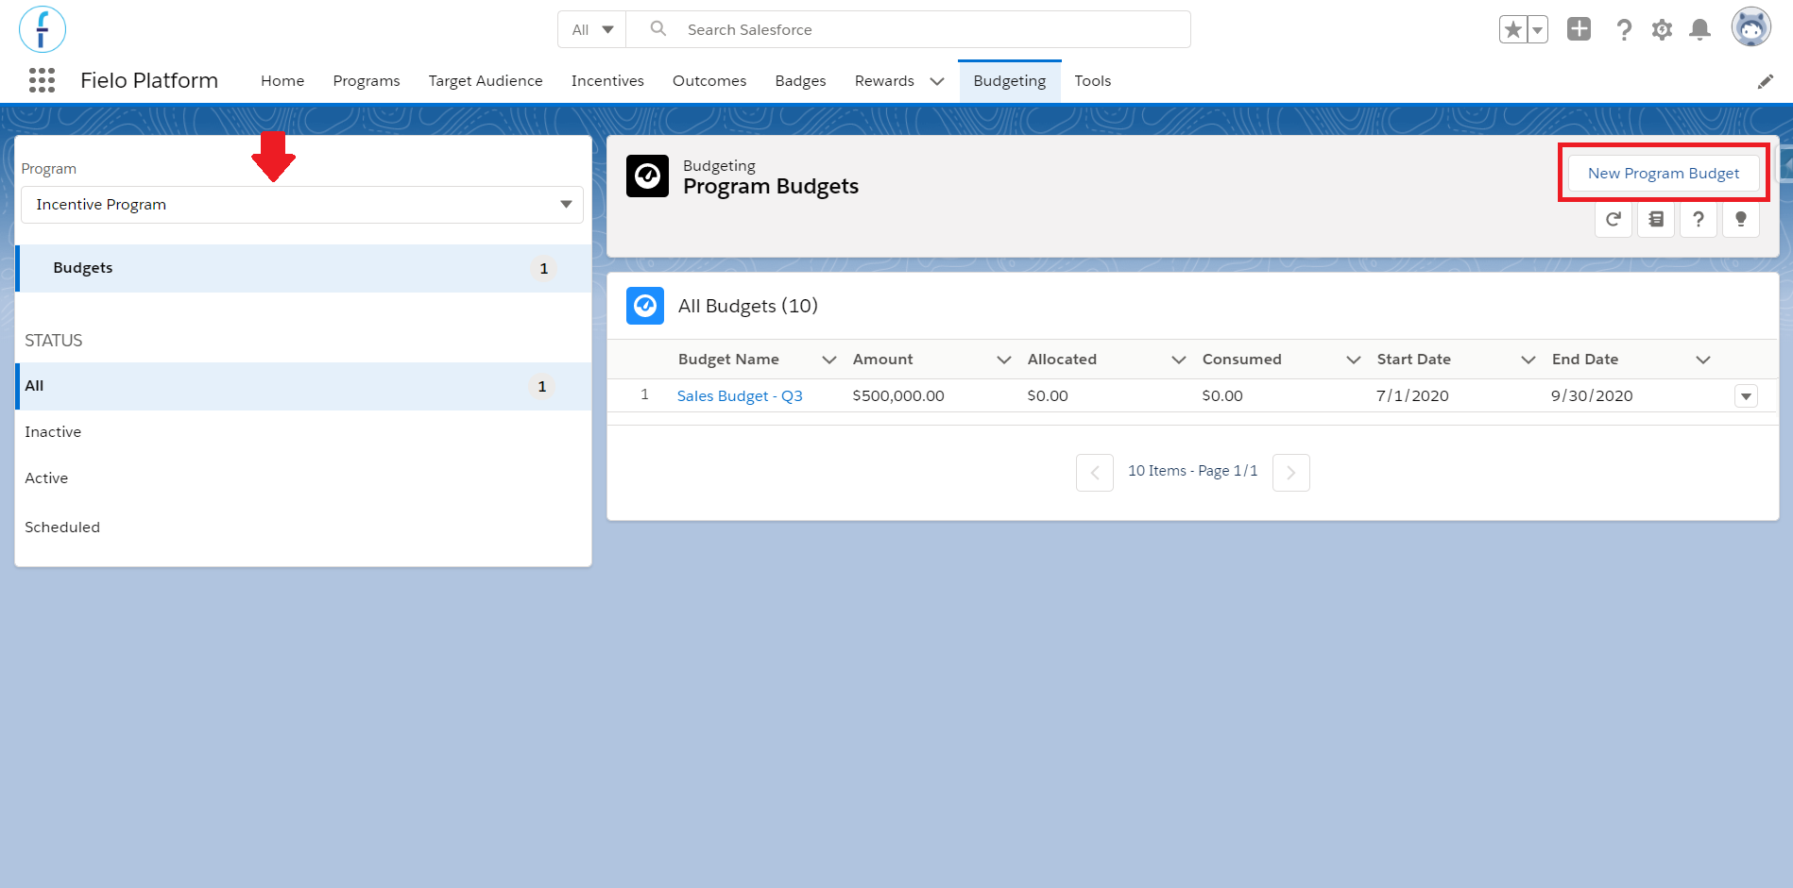Screen dimensions: 1793x888
Task: Click the Amount column header
Action: pos(882,360)
